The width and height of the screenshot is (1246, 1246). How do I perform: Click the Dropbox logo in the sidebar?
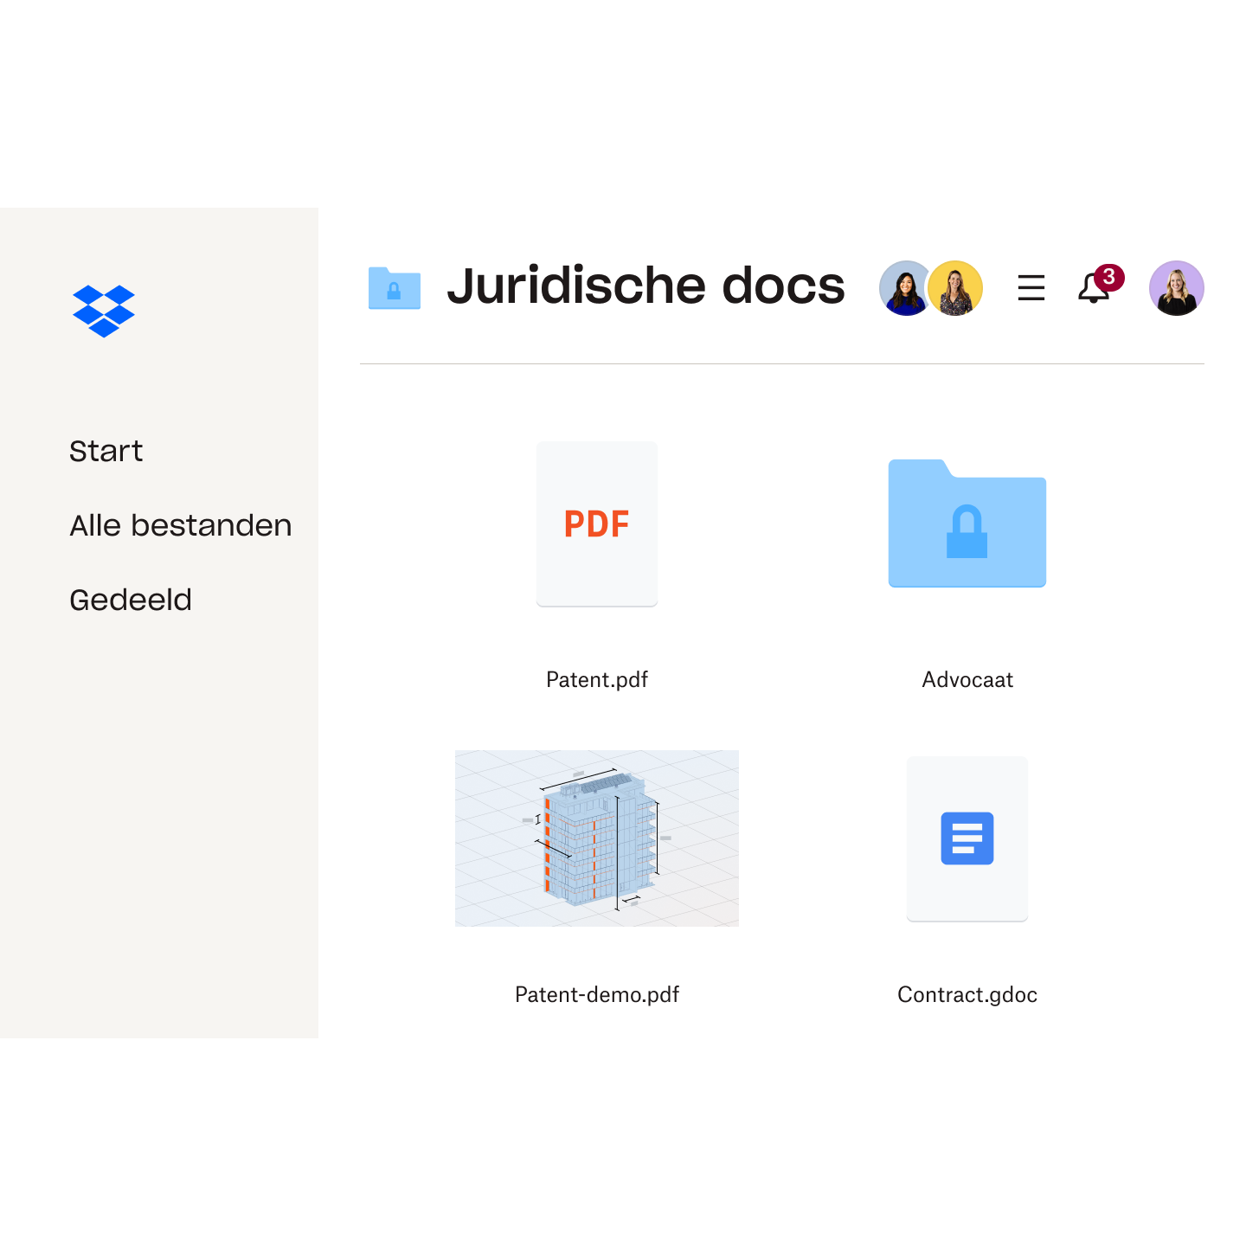tap(104, 311)
